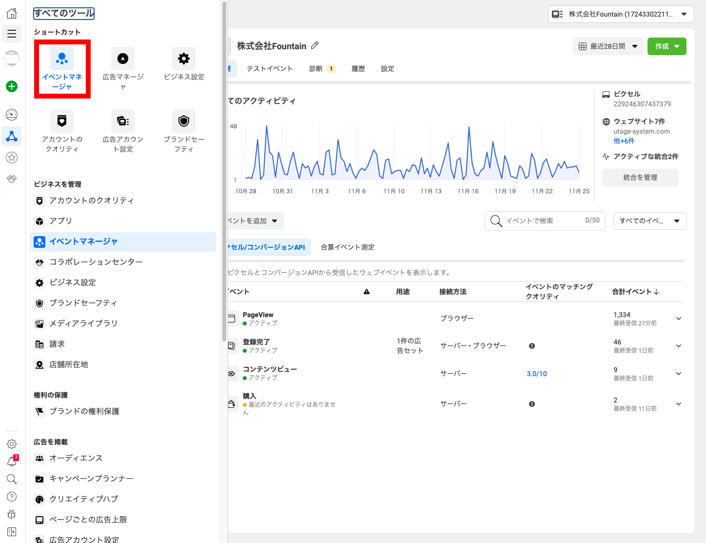Open the すべてのイベント filter dropdown
Viewport: 706px width, 543px height.
pos(649,221)
